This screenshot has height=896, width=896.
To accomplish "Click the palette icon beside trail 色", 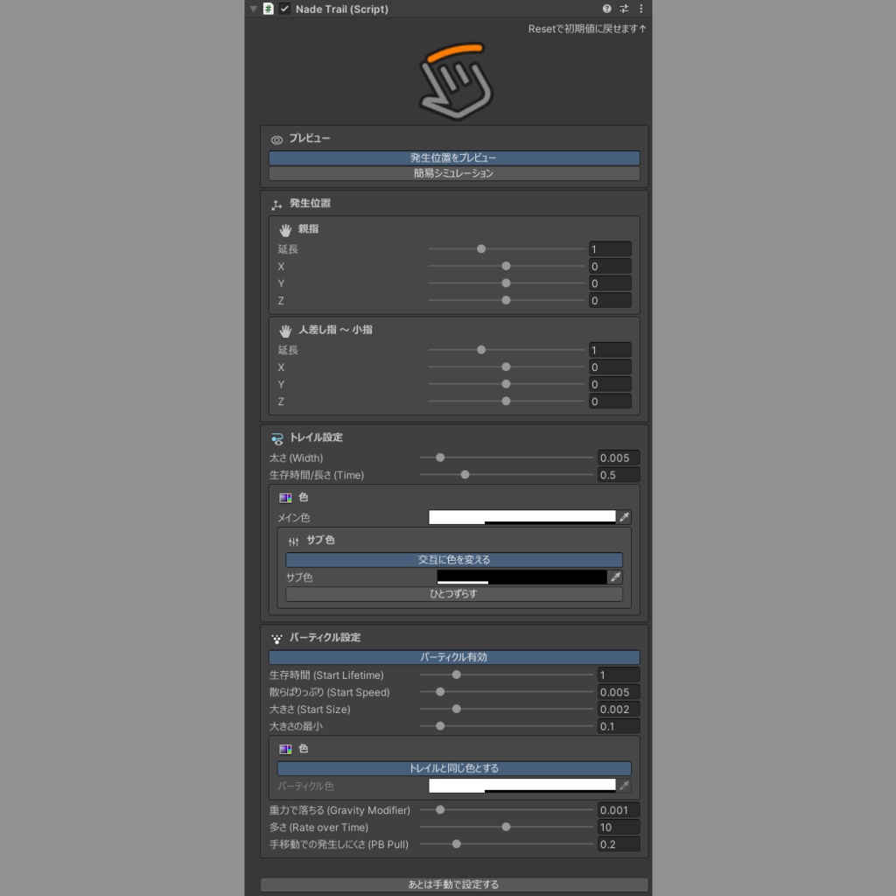I will (285, 498).
